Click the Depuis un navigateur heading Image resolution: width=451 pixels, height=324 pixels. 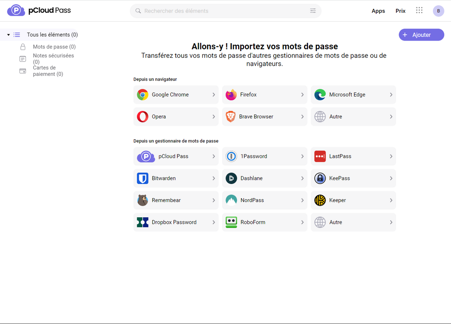[x=155, y=79]
